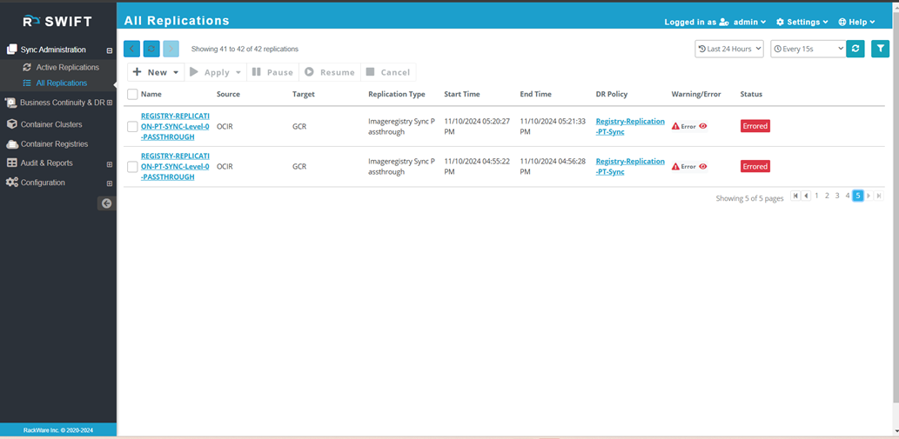Go to previous replications page arrow
This screenshot has width=899, height=439.
click(132, 49)
